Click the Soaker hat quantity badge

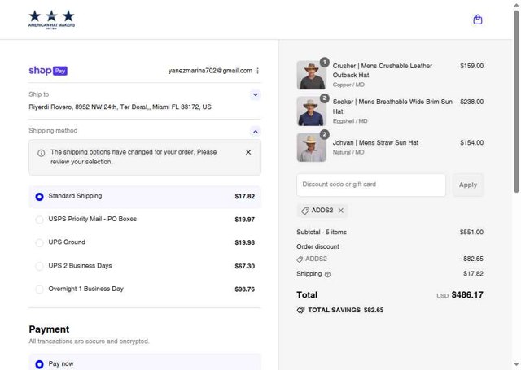point(324,98)
